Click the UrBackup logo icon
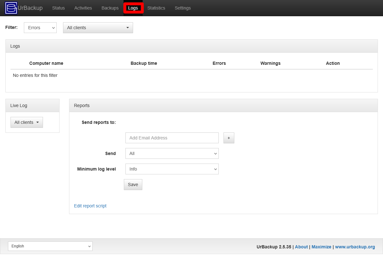The height and width of the screenshot is (256, 383). coord(11,8)
